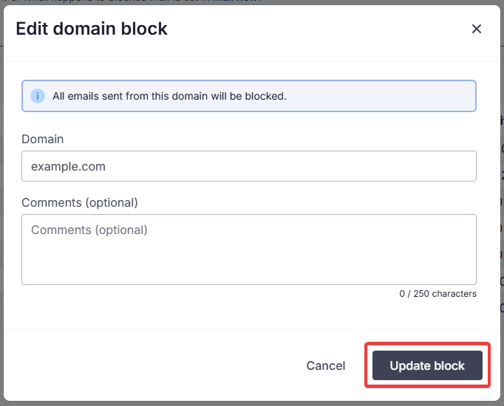Confirm with the Update block button
Screen dimensions: 504x406
pyautogui.click(x=427, y=365)
